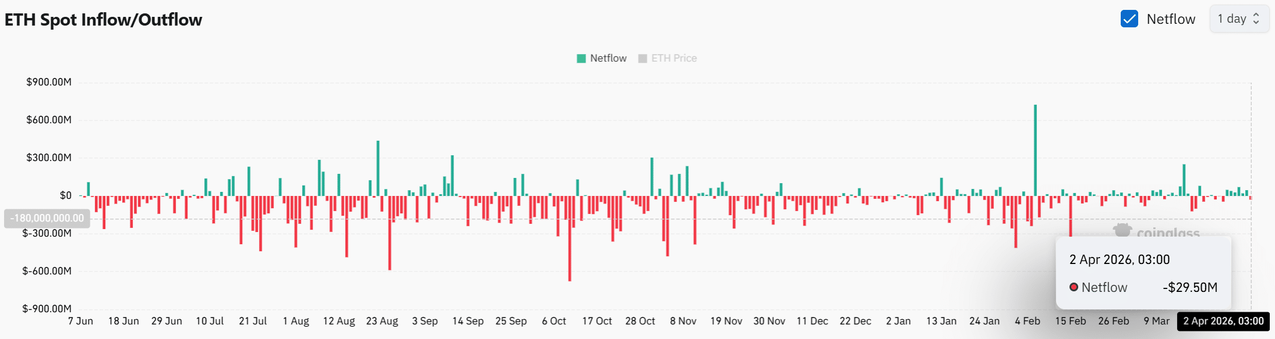
Task: Click the gray ETH Price legend swatch
Action: pyautogui.click(x=643, y=58)
